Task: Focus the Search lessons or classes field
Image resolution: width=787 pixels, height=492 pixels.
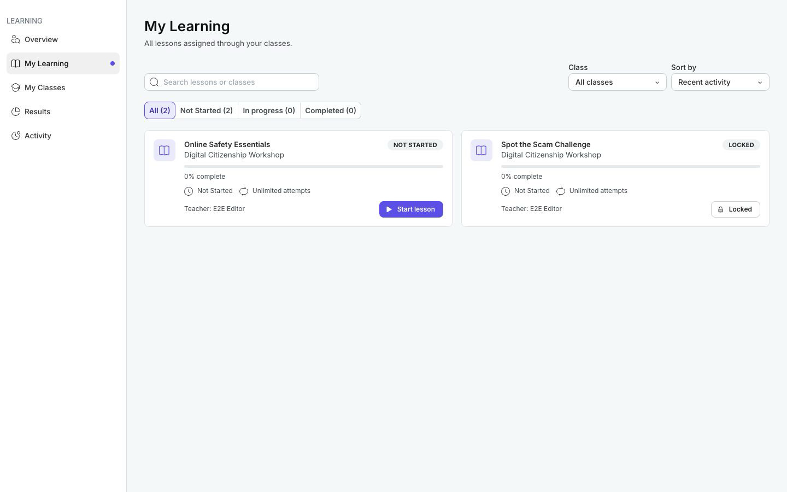Action: (232, 82)
